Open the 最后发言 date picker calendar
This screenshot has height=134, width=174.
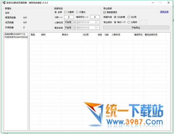pos(97,28)
